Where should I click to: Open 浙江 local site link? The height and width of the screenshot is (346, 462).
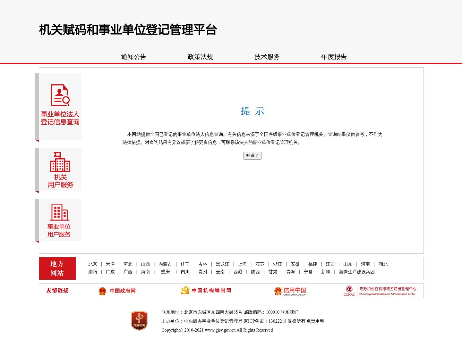tap(278, 264)
